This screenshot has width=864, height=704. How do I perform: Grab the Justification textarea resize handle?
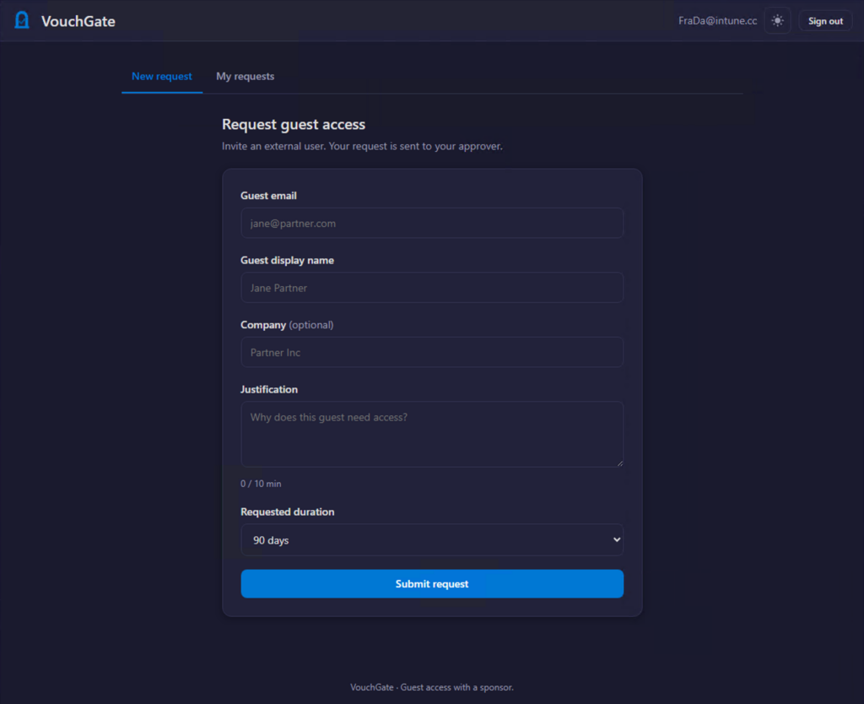pyautogui.click(x=620, y=463)
